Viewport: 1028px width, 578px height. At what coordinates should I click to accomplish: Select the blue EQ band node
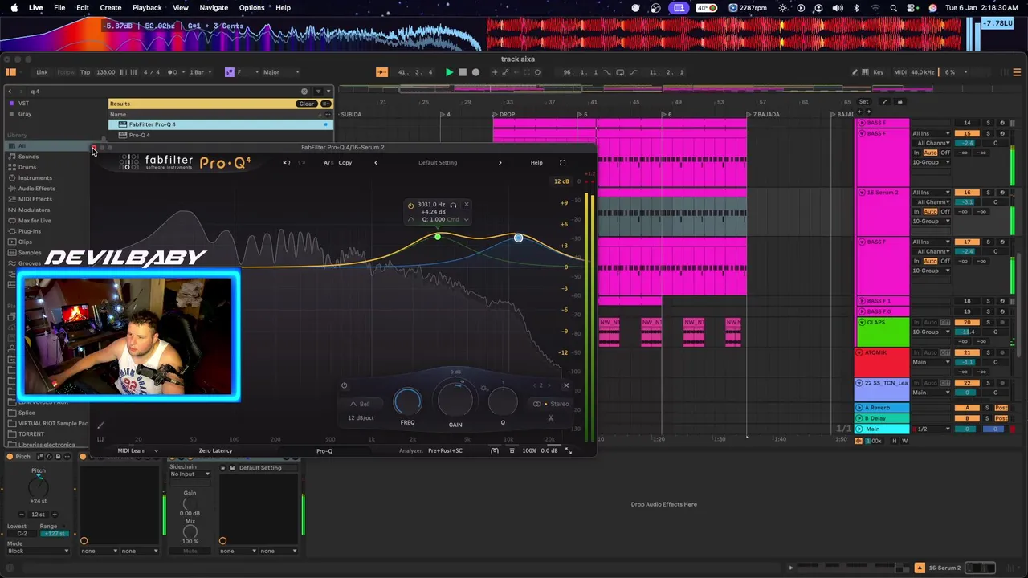tap(518, 238)
